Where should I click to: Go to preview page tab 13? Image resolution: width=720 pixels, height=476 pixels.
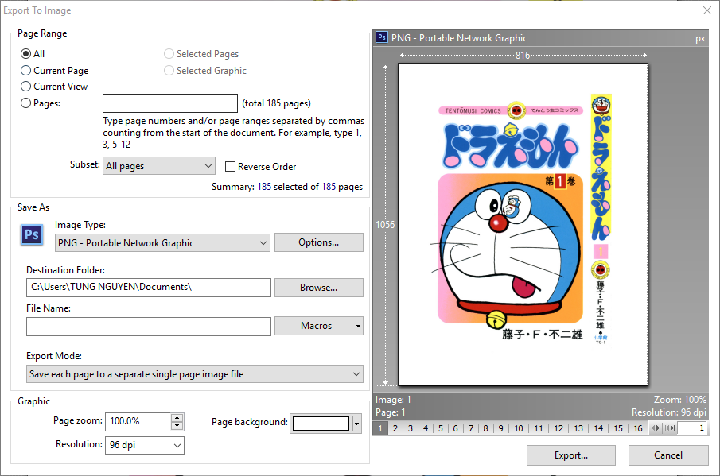click(x=578, y=428)
